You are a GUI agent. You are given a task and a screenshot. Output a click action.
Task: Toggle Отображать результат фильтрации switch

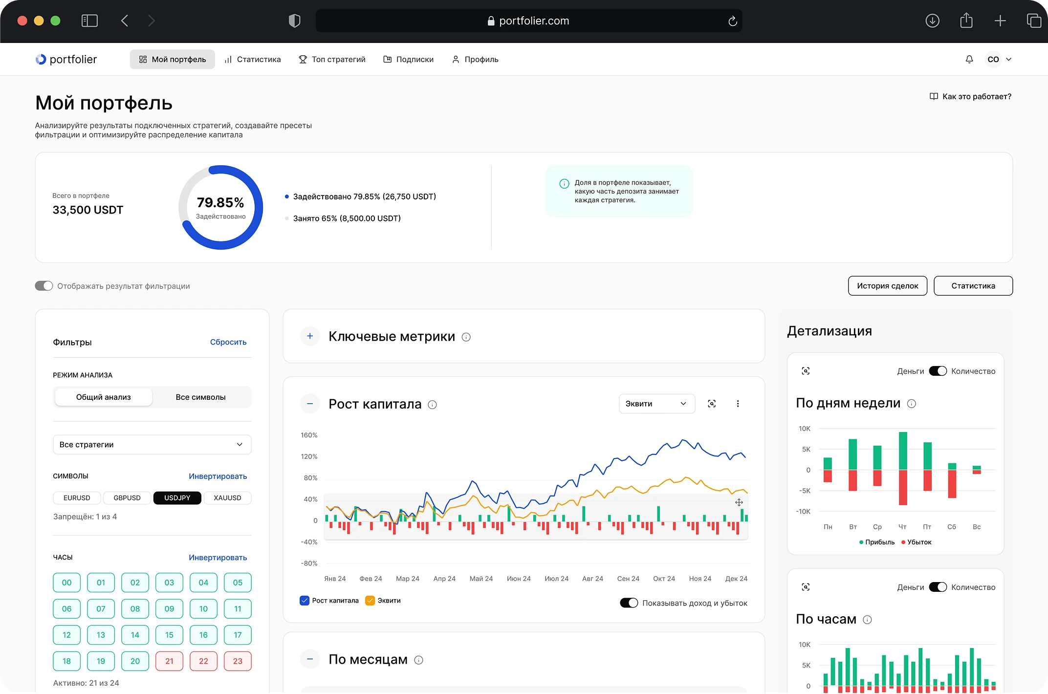[44, 286]
